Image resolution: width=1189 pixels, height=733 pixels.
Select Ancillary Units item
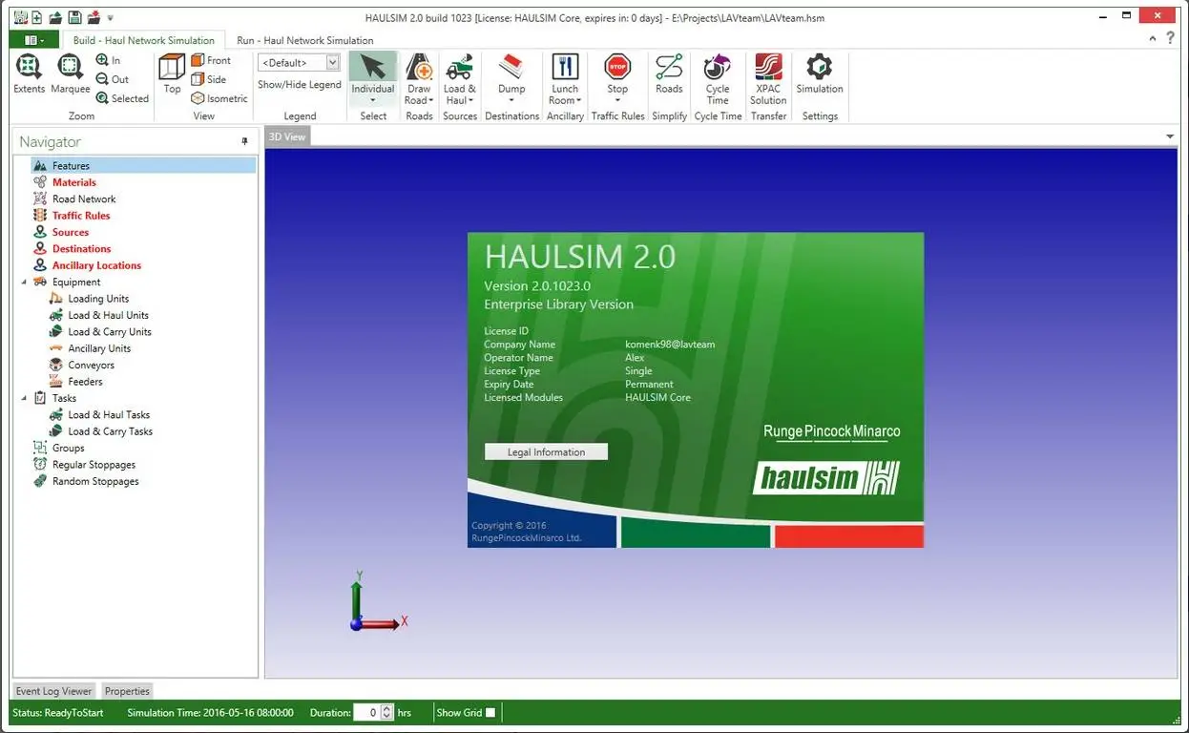point(99,348)
